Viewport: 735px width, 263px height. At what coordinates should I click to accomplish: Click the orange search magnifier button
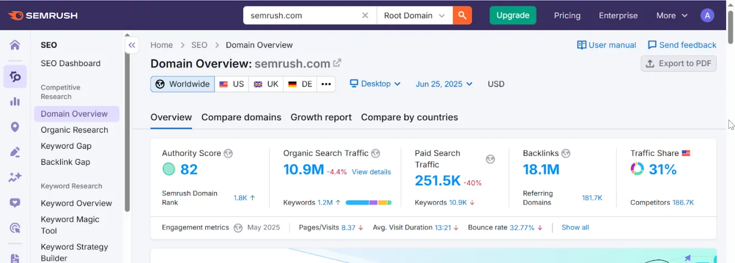pyautogui.click(x=462, y=15)
